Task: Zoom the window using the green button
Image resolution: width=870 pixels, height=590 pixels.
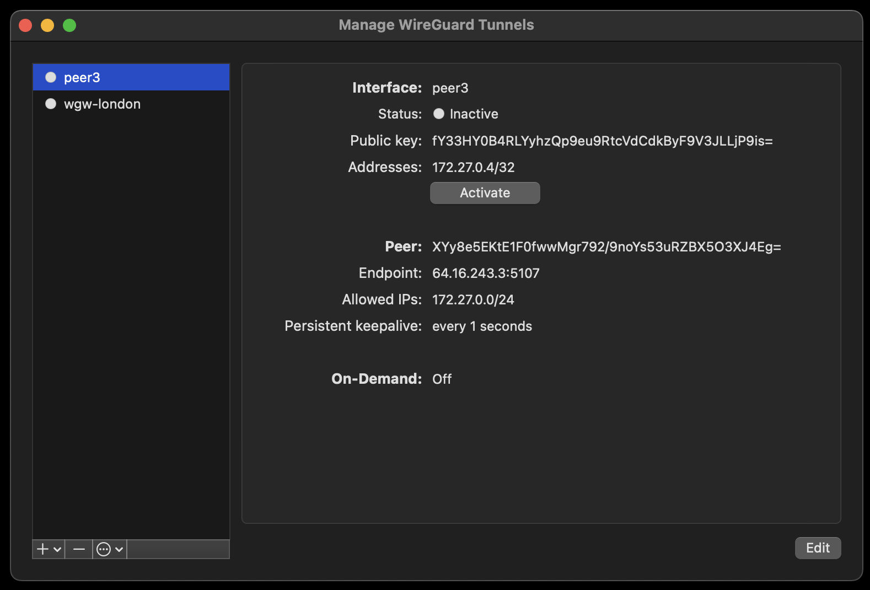Action: point(69,25)
